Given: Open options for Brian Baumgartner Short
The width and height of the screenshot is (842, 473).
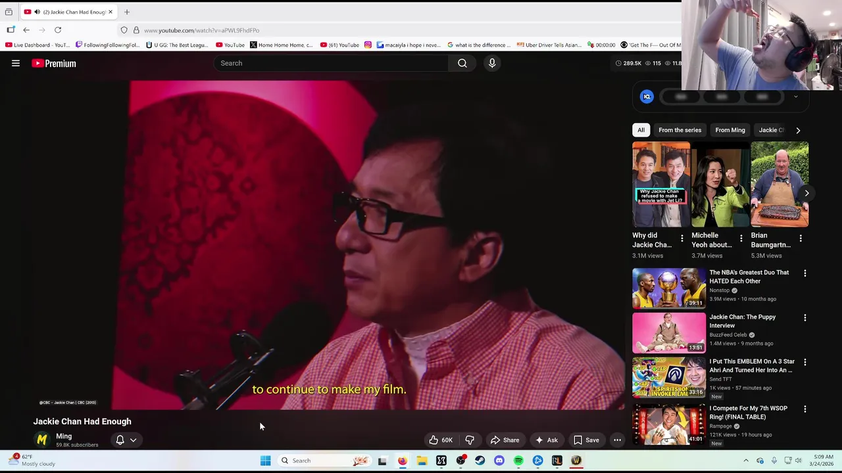Looking at the screenshot, I should pos(801,238).
